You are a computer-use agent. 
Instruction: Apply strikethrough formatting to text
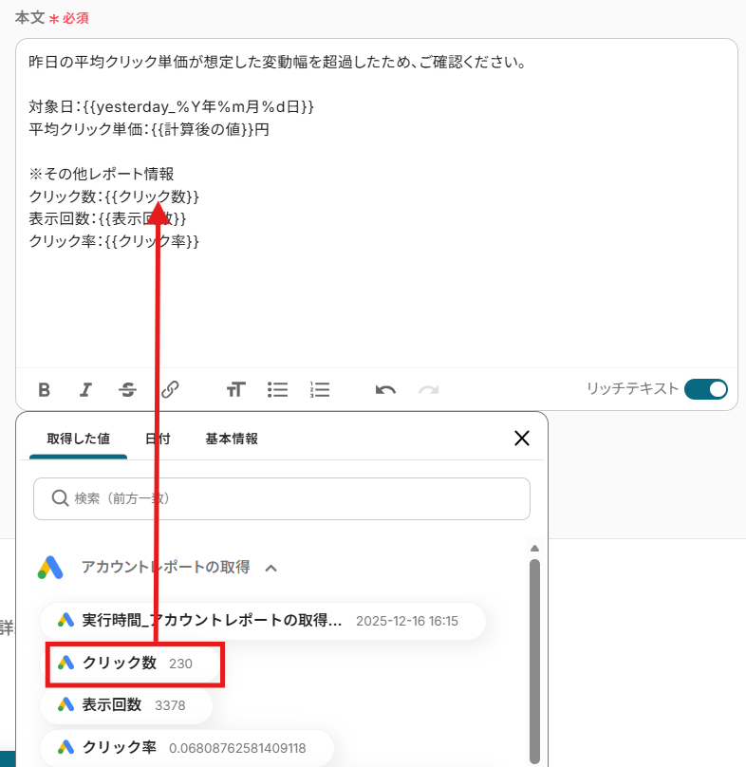point(128,390)
